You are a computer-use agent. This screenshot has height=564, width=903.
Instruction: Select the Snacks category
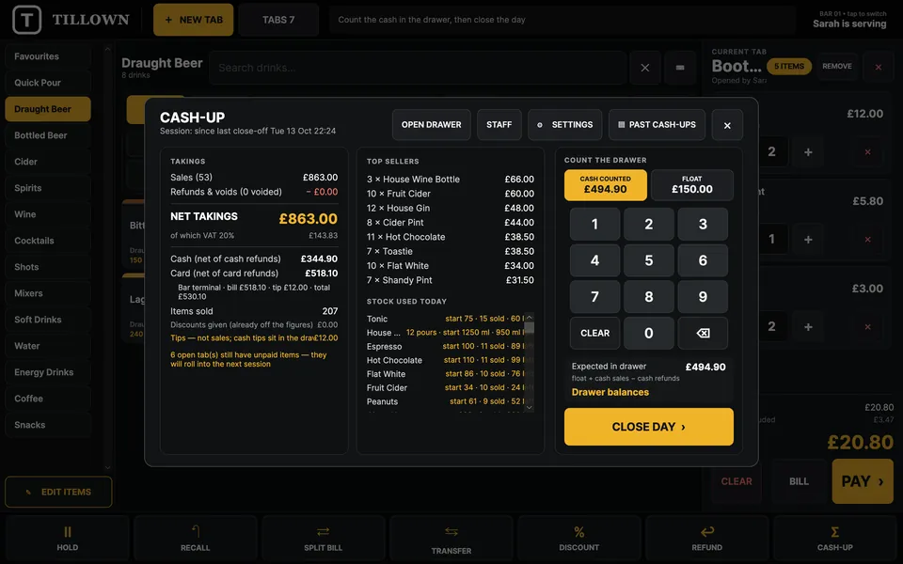click(48, 425)
